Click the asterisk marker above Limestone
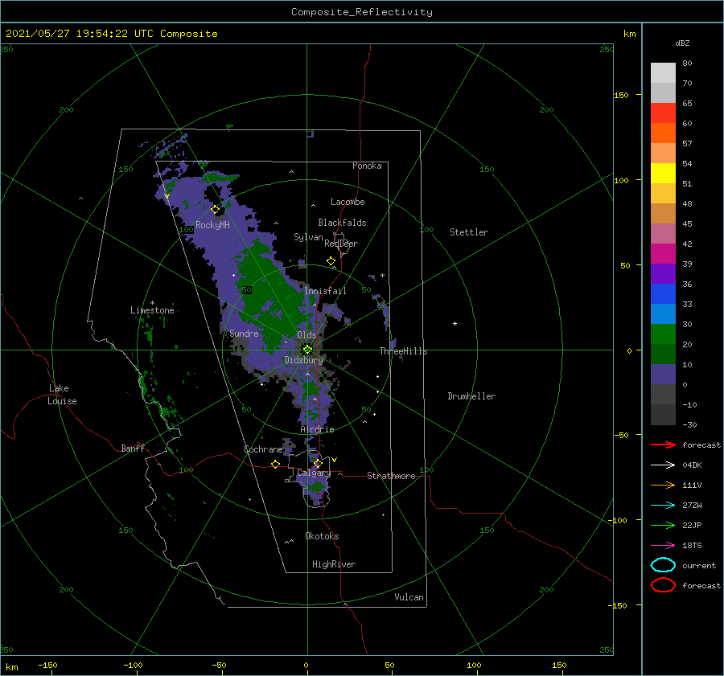The height and width of the screenshot is (676, 724). tap(152, 303)
